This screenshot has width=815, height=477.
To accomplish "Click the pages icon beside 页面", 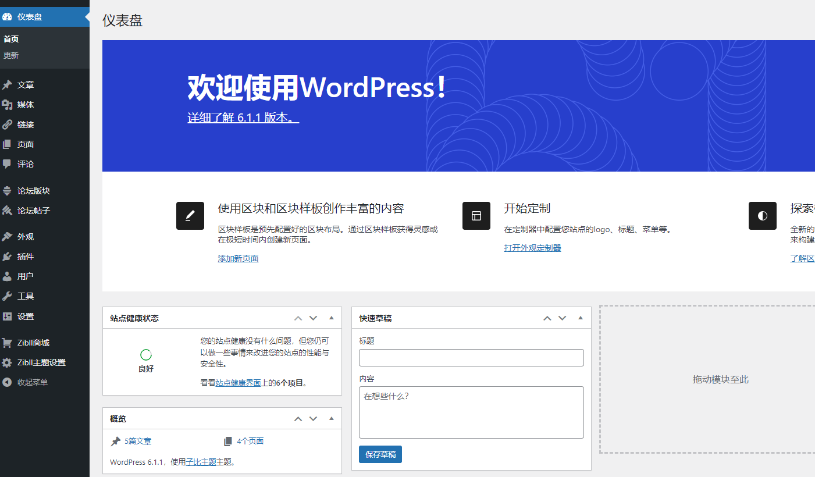I will pyautogui.click(x=7, y=144).
